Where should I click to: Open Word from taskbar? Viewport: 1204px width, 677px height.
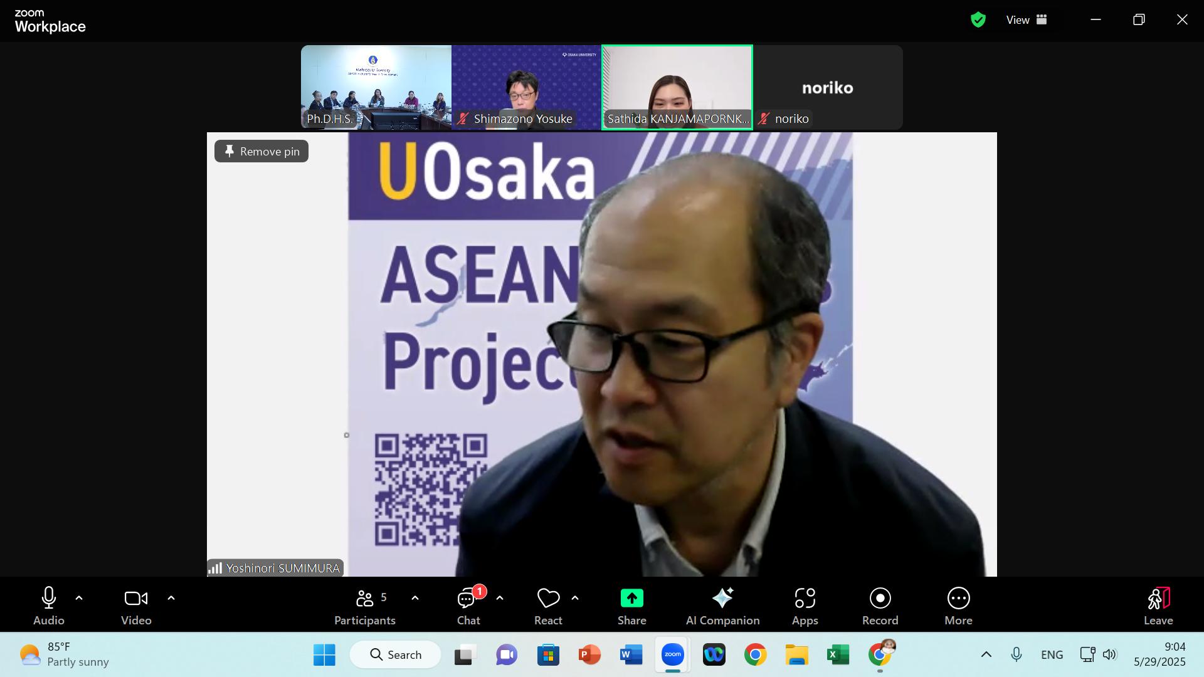(631, 655)
